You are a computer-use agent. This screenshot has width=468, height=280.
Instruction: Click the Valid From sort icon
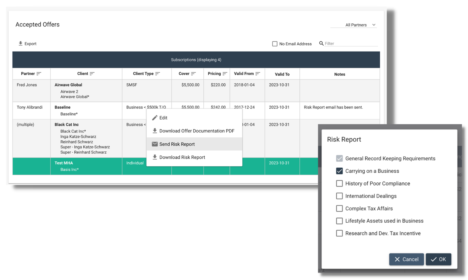257,74
